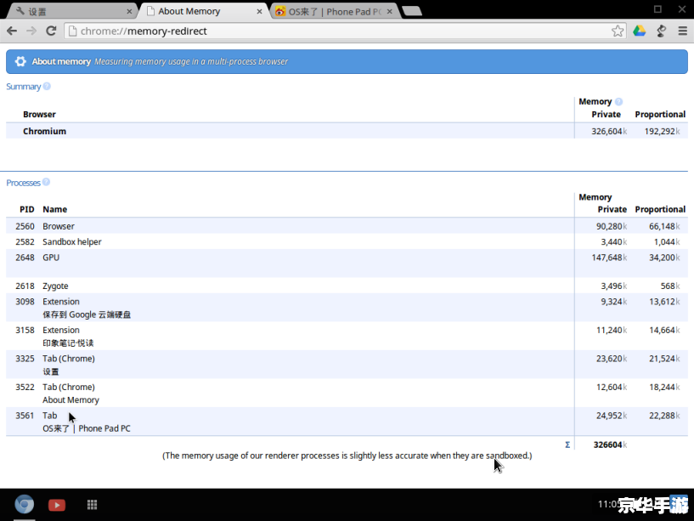Click PID 2648

coord(25,258)
